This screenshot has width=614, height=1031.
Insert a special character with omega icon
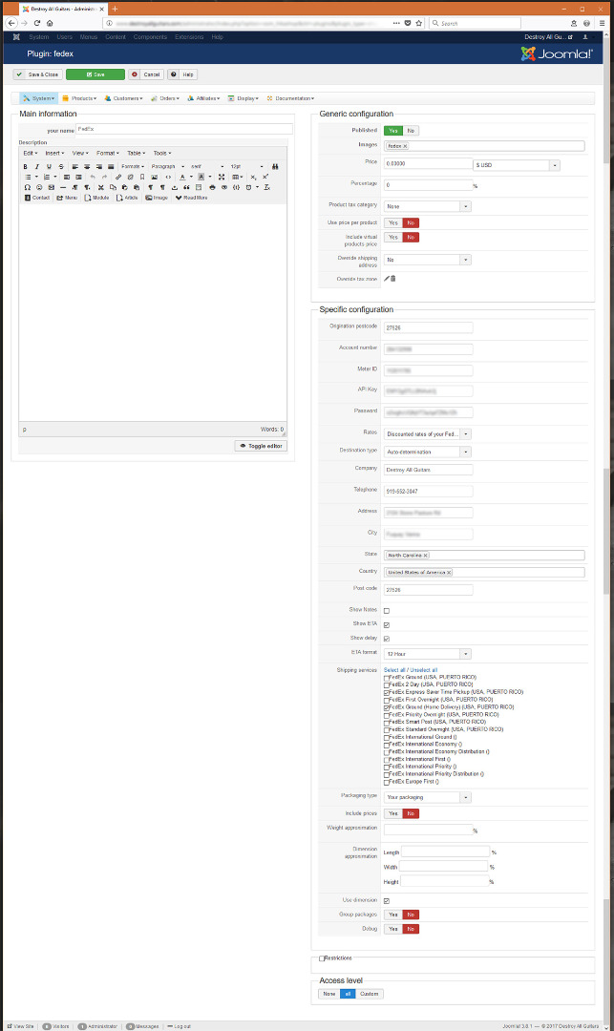point(28,187)
